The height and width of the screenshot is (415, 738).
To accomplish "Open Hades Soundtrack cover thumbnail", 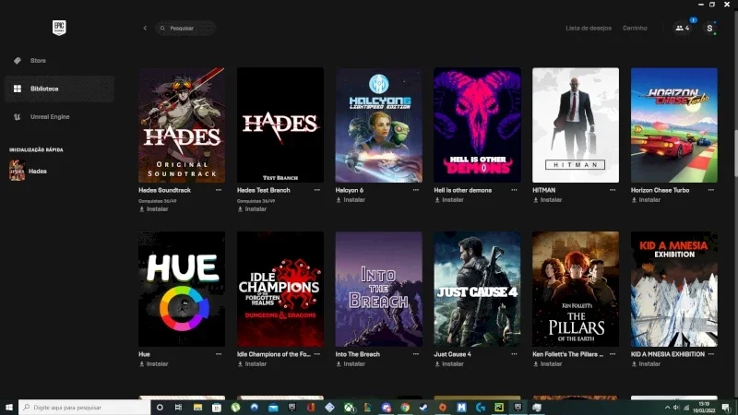I will 182,125.
